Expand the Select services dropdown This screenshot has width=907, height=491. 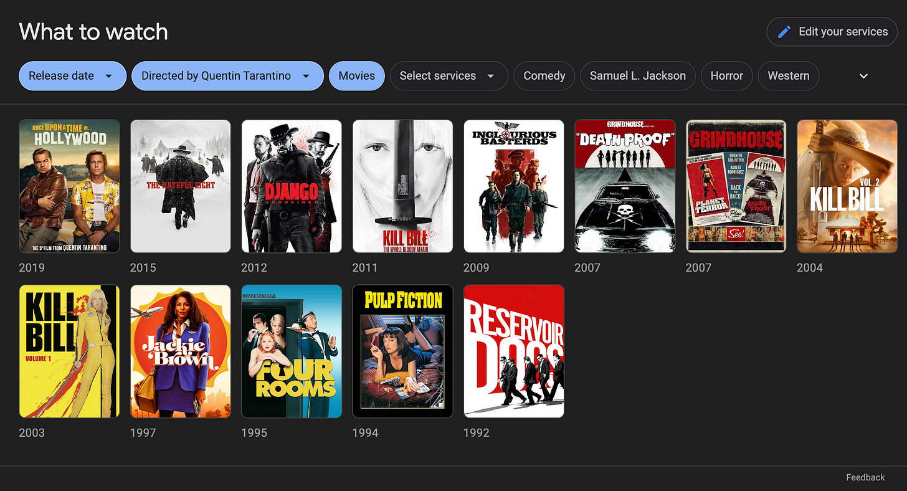tap(449, 76)
